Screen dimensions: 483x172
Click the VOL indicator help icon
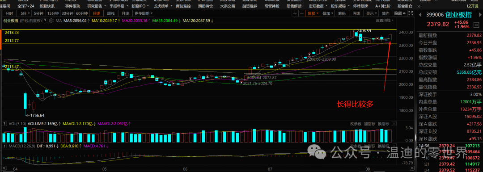point(4,124)
